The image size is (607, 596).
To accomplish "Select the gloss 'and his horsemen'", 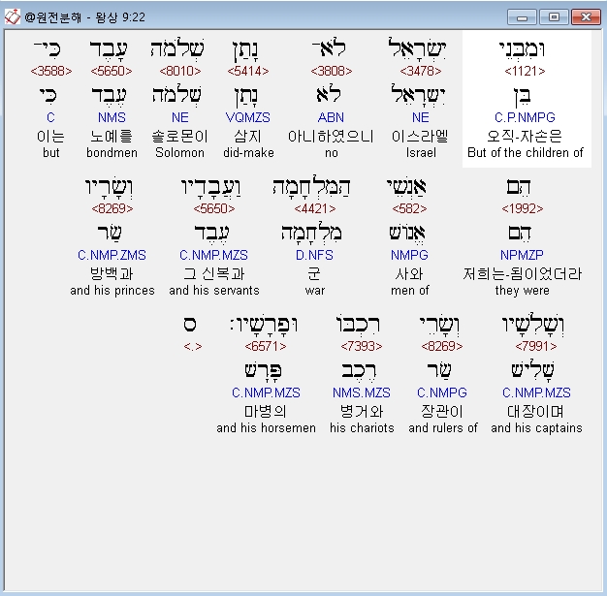I will click(x=267, y=428).
